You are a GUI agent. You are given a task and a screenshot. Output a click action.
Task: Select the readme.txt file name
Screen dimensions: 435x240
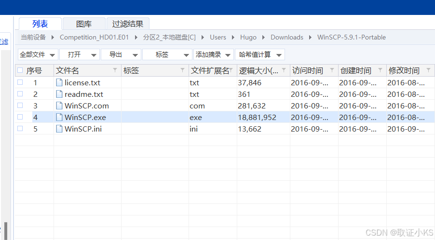pyautogui.click(x=84, y=94)
